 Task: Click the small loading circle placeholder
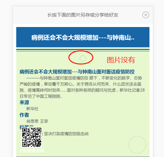click(83, 58)
